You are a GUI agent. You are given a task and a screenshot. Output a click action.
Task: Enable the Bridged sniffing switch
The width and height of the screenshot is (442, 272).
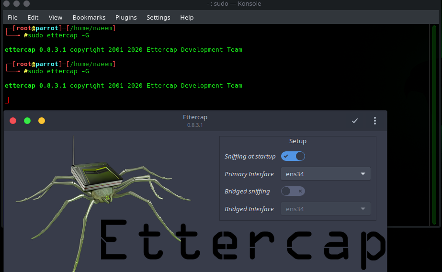pyautogui.click(x=293, y=191)
